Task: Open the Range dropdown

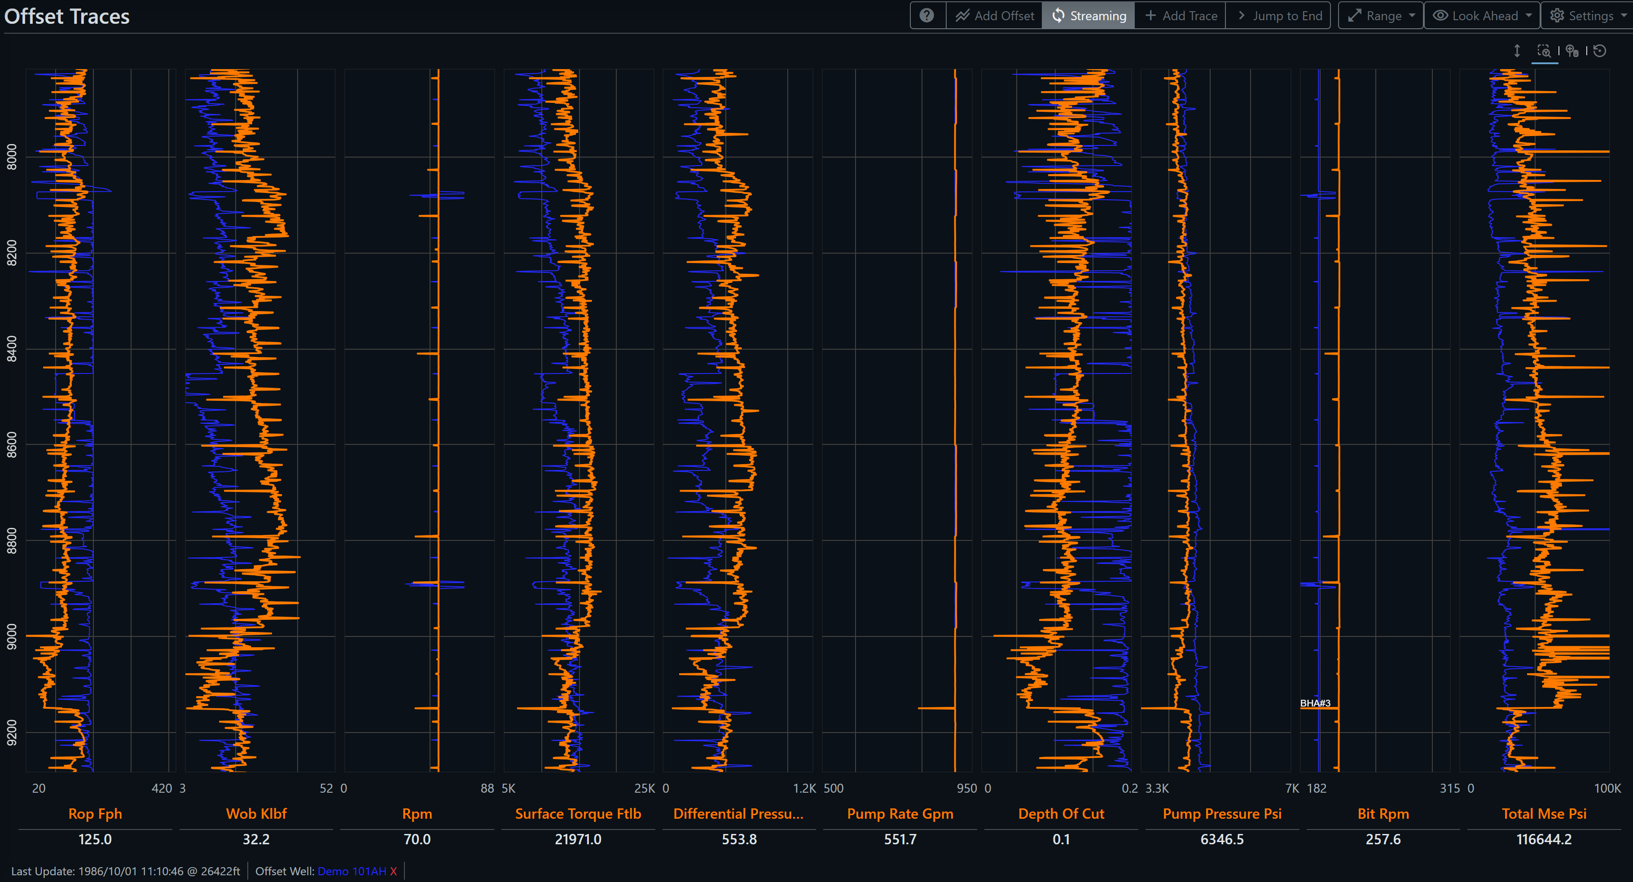Action: 1381,15
